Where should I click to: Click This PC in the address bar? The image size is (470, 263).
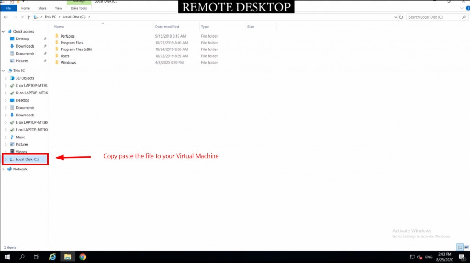click(50, 17)
